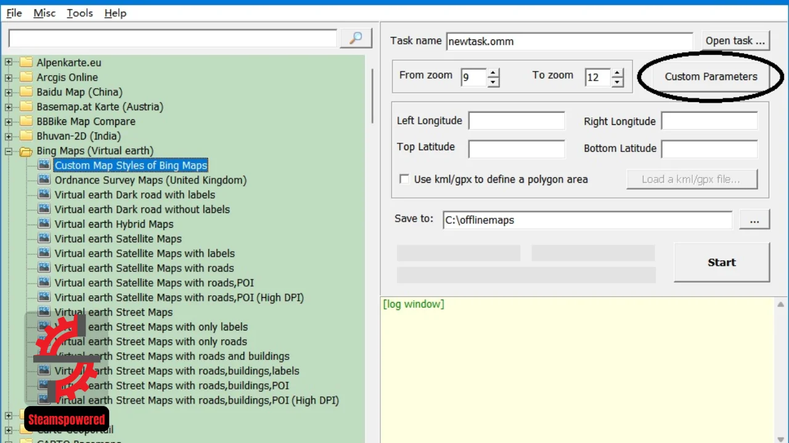
Task: Click the Left Longitude input field
Action: point(517,121)
